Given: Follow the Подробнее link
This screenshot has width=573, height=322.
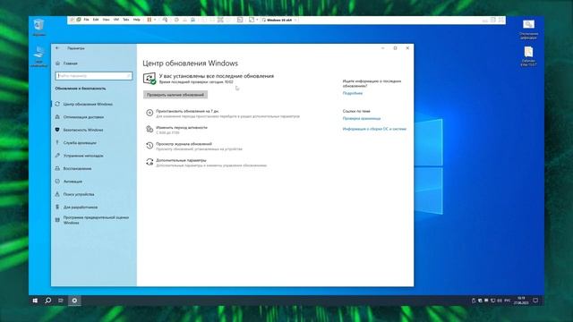Looking at the screenshot, I should click(x=353, y=93).
